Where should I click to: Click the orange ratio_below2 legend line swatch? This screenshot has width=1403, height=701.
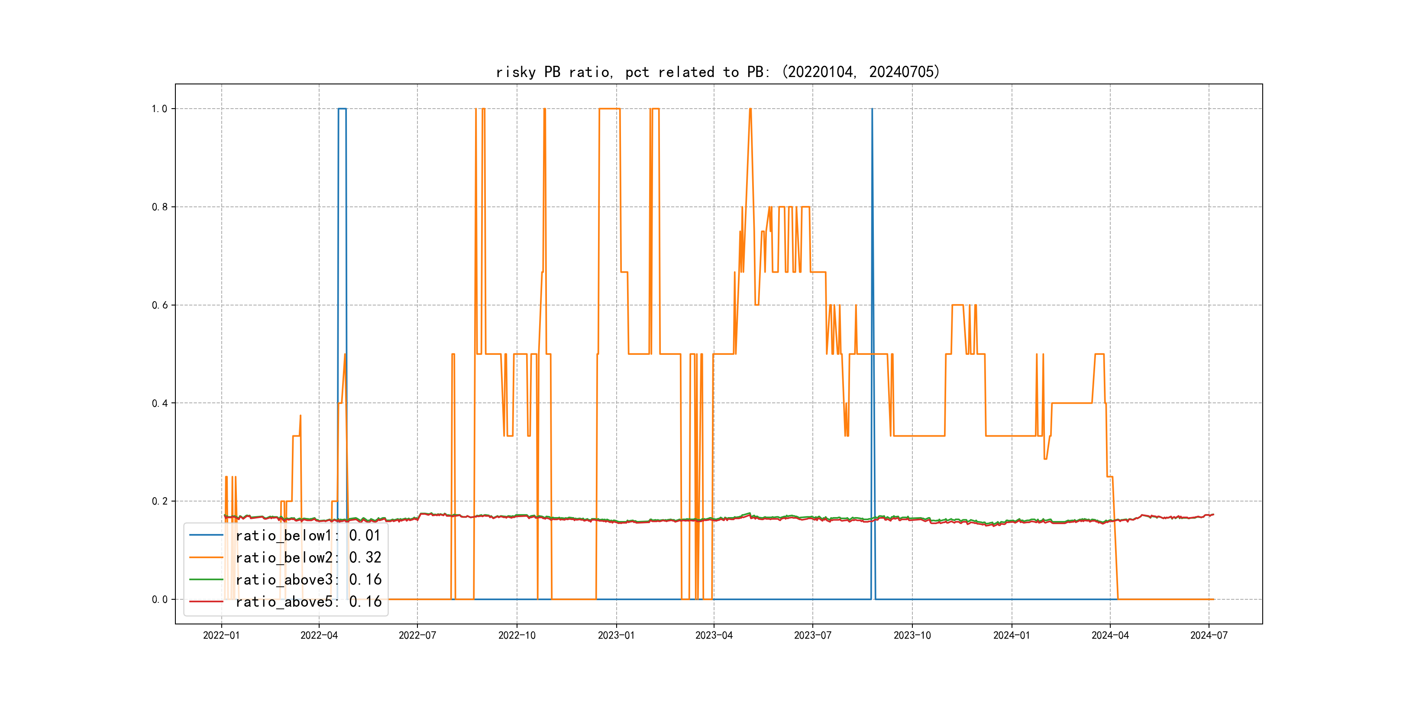pyautogui.click(x=206, y=557)
